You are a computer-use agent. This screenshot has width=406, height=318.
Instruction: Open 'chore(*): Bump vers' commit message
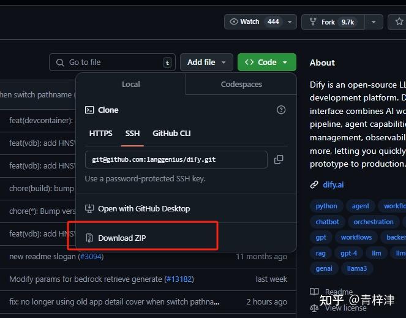(42, 211)
